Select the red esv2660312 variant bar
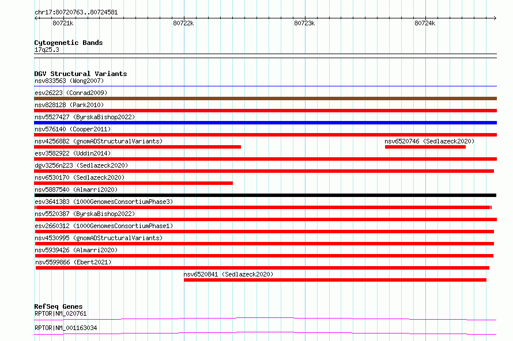 264,232
